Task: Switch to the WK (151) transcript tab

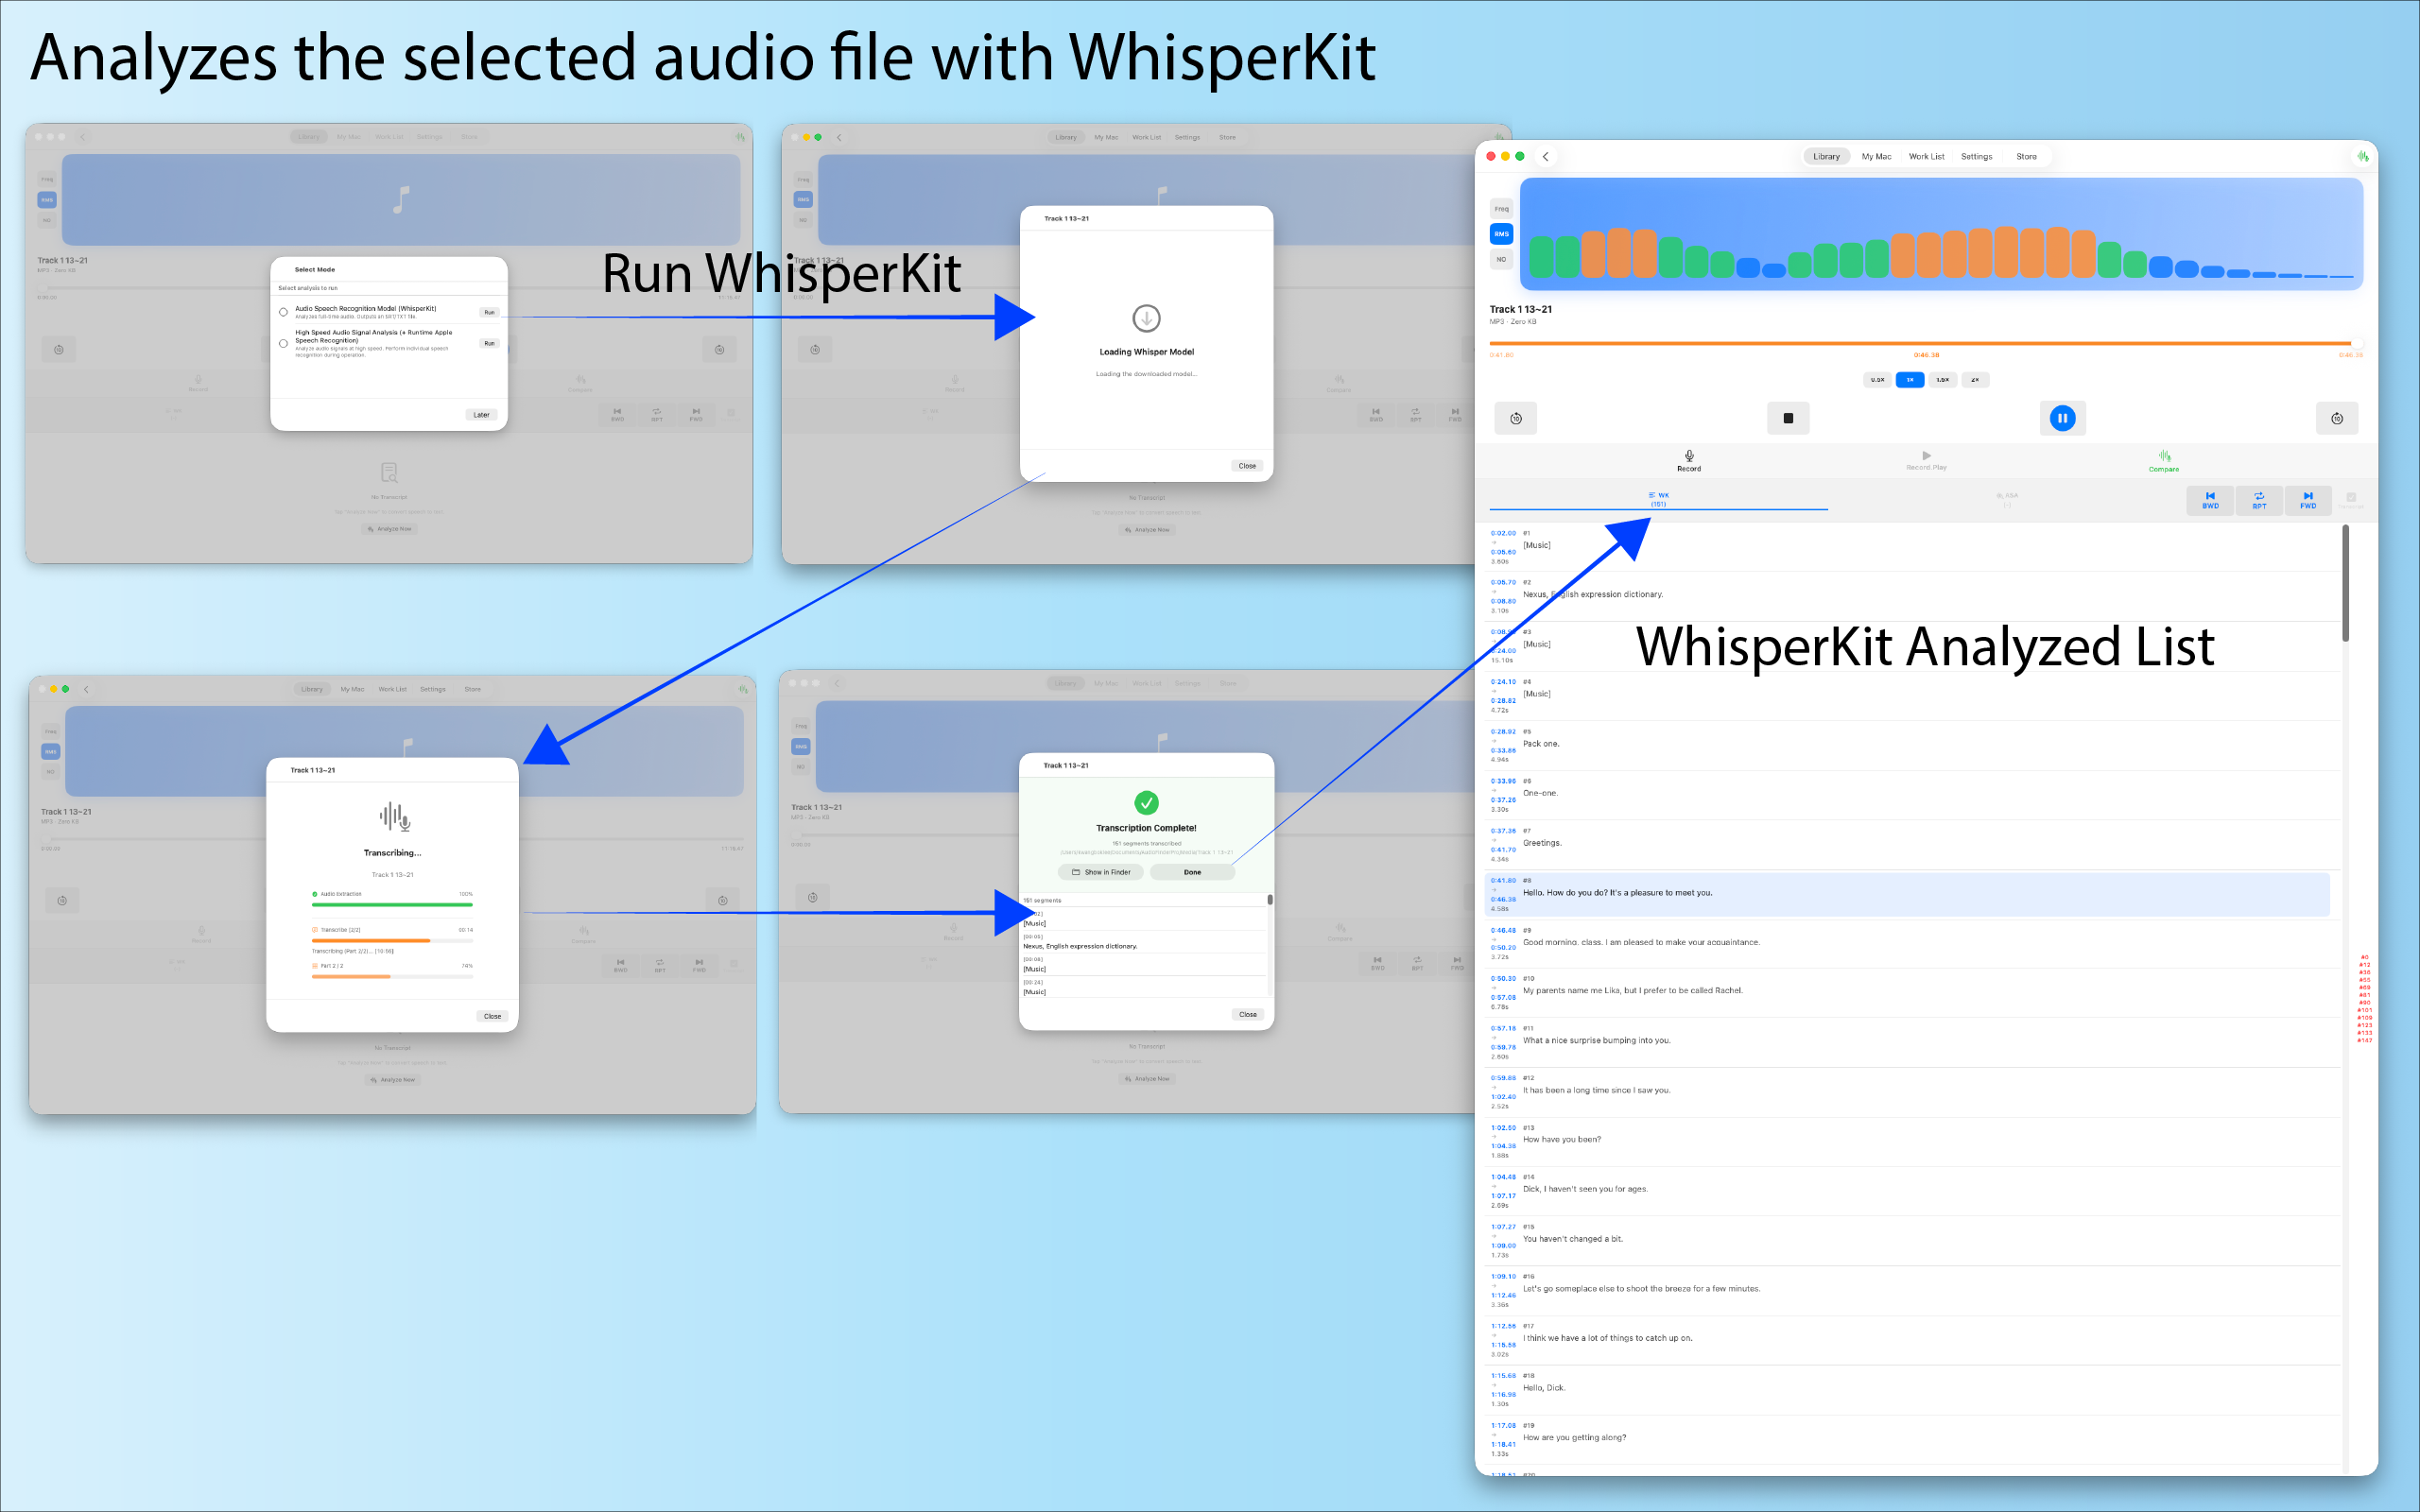Action: click(x=1658, y=499)
